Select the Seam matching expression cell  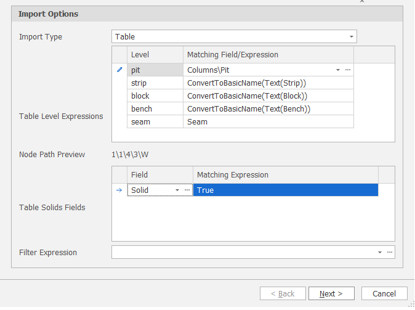[x=268, y=121]
